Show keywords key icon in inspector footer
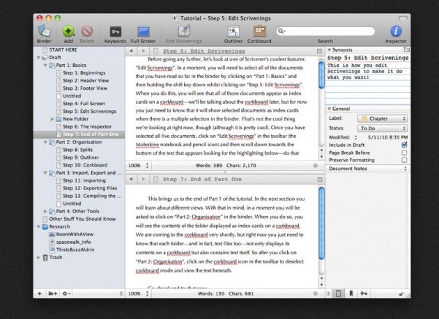This screenshot has width=439, height=319. tap(364, 293)
